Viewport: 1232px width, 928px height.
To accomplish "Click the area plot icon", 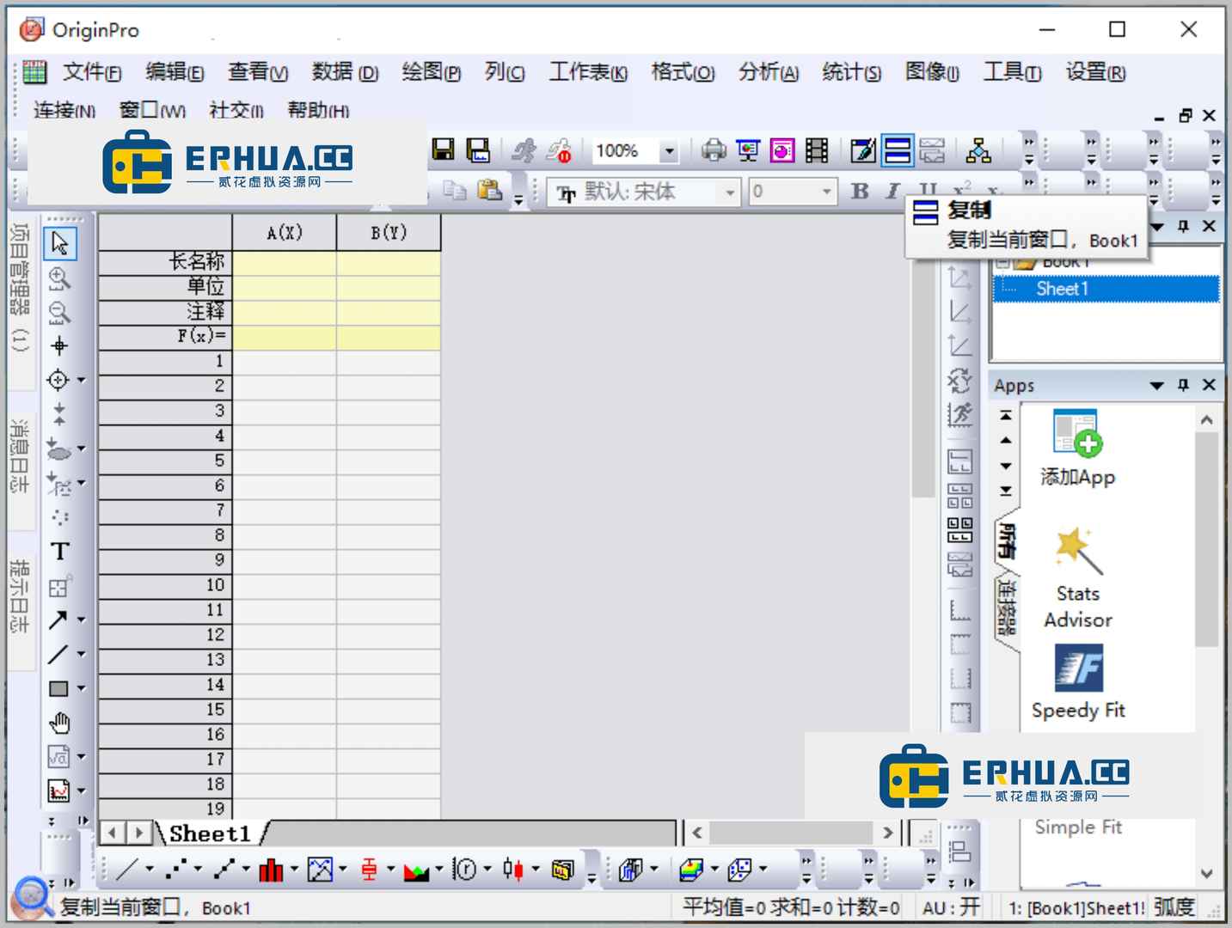I will point(416,870).
